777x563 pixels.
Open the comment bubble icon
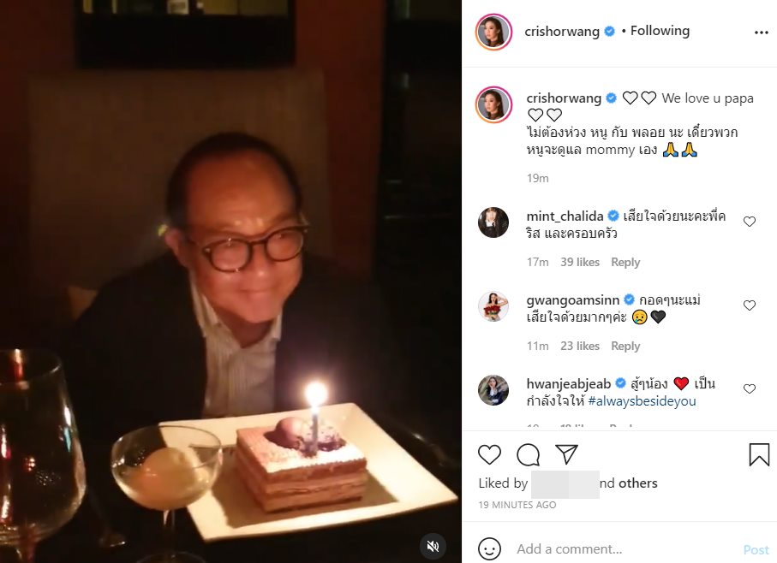pos(528,454)
